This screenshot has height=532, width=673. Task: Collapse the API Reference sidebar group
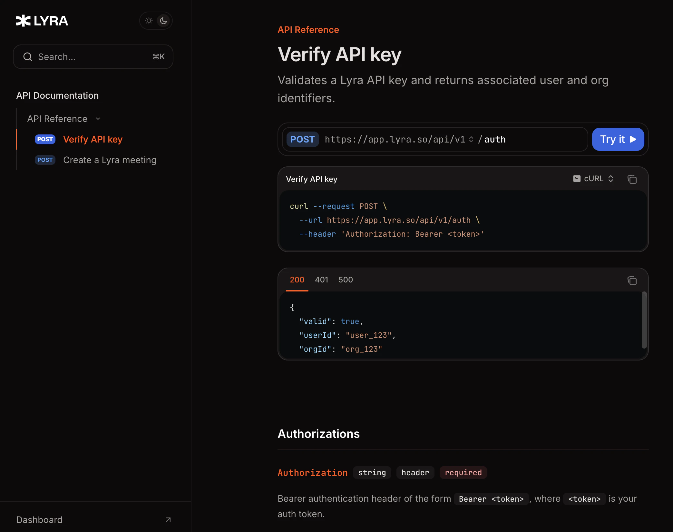click(64, 119)
